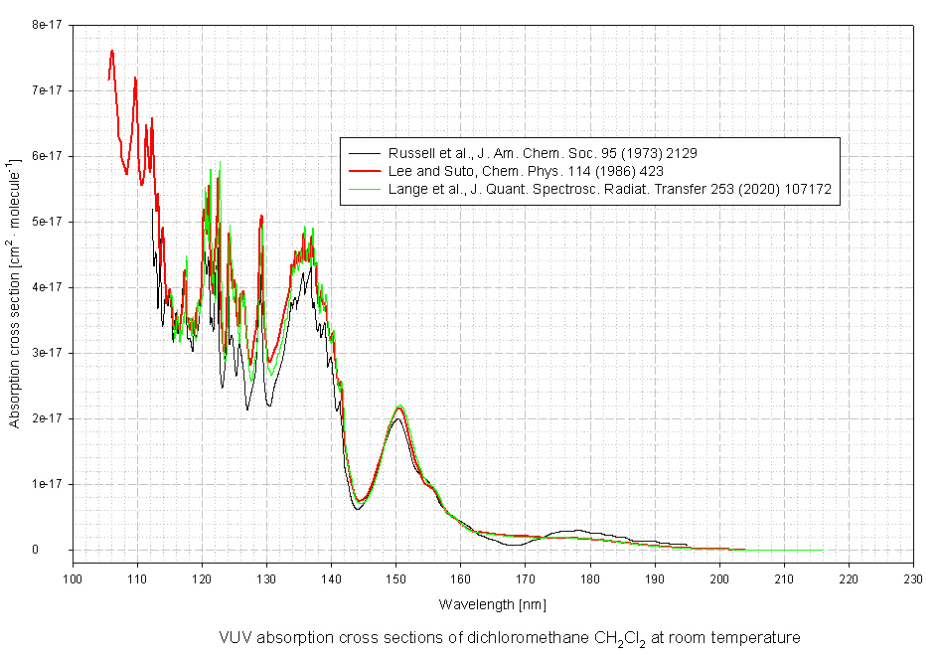The image size is (938, 655).
Task: Click the smooth peak top near 150 nm
Action: point(399,407)
